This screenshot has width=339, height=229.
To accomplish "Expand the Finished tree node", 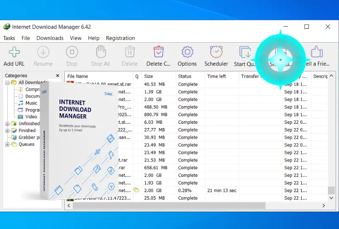I will point(7,131).
